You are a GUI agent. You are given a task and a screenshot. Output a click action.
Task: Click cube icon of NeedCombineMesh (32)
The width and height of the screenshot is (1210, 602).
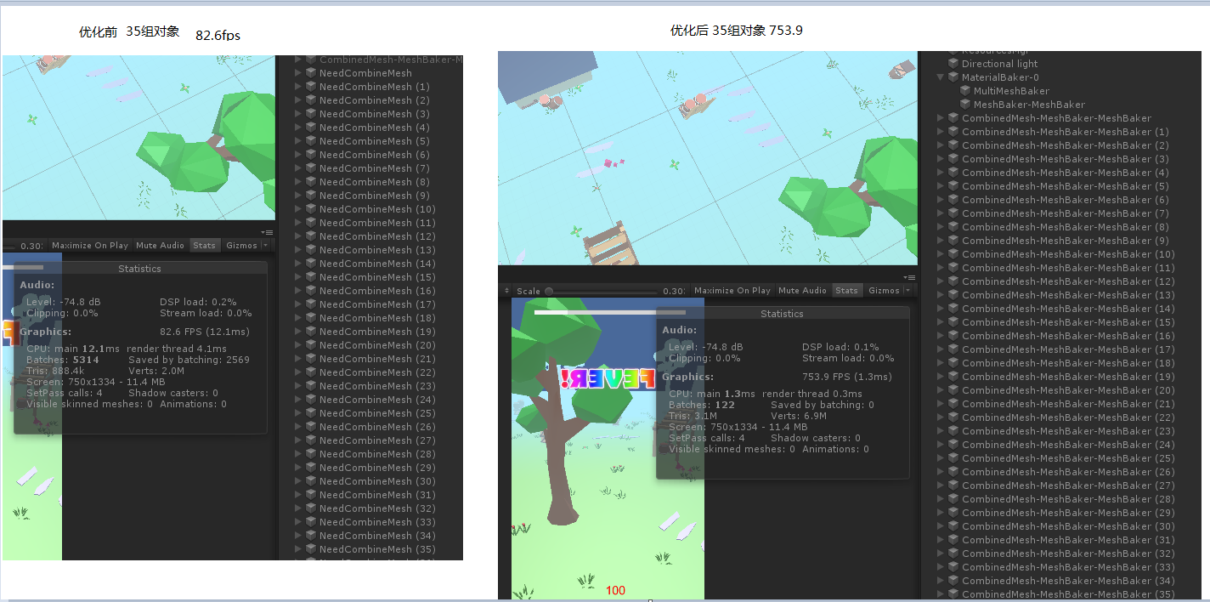[x=311, y=508]
